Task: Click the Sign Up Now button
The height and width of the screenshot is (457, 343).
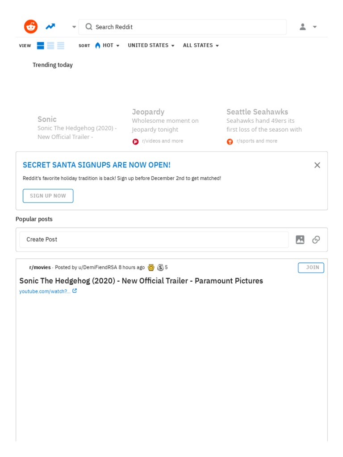Action: click(48, 196)
